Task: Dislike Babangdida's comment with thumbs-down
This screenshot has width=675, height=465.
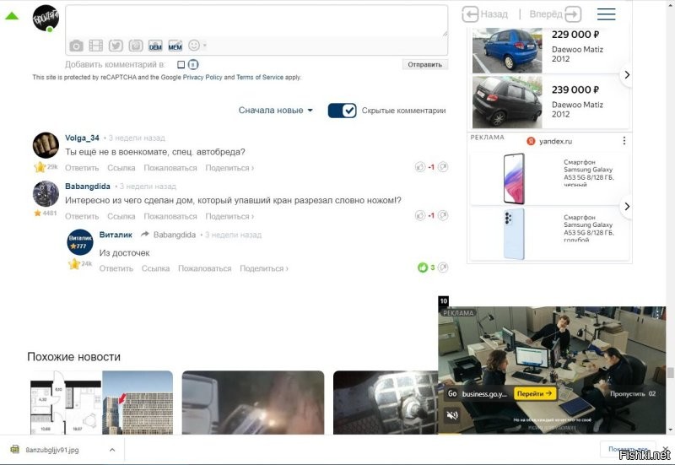Action: (443, 216)
